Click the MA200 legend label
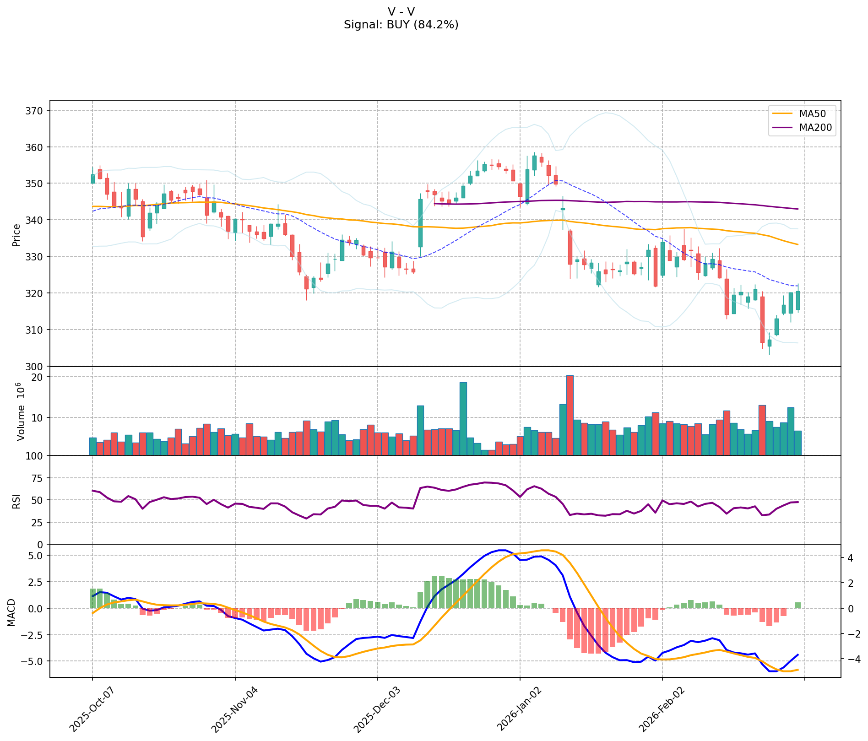The image size is (868, 741). (x=814, y=128)
